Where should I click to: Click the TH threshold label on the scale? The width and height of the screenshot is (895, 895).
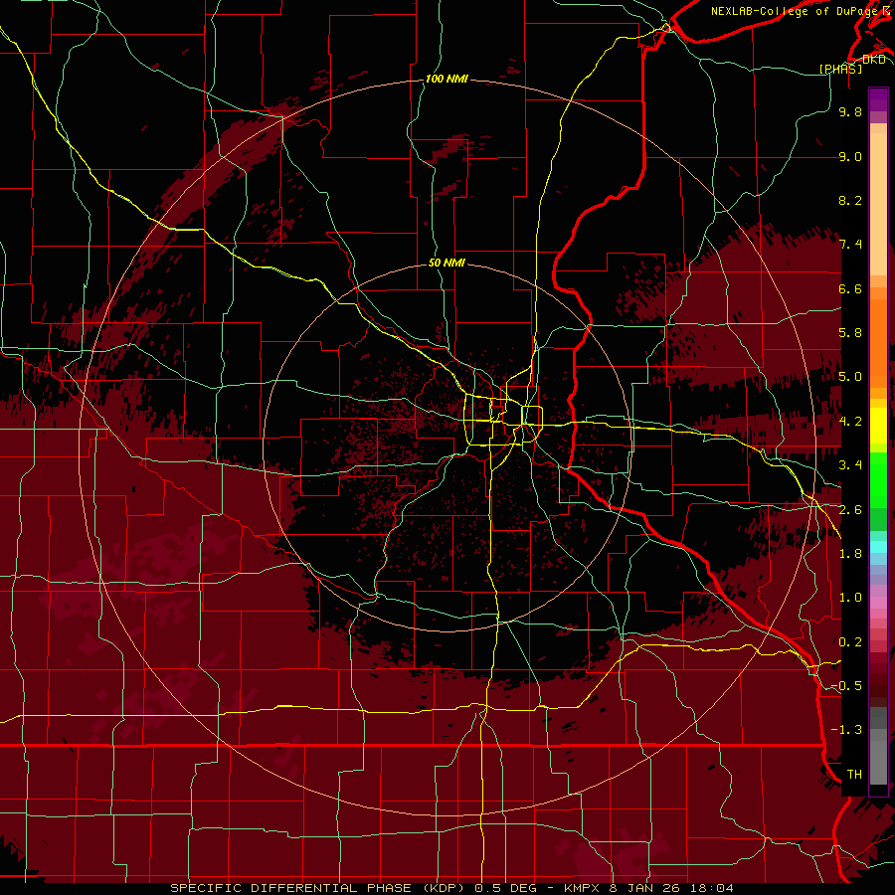[x=854, y=775]
